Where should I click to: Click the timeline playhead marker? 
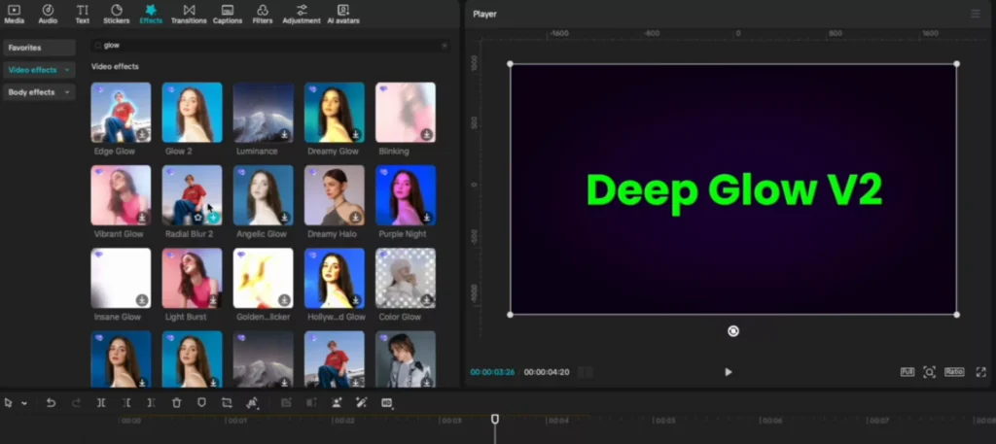(495, 419)
